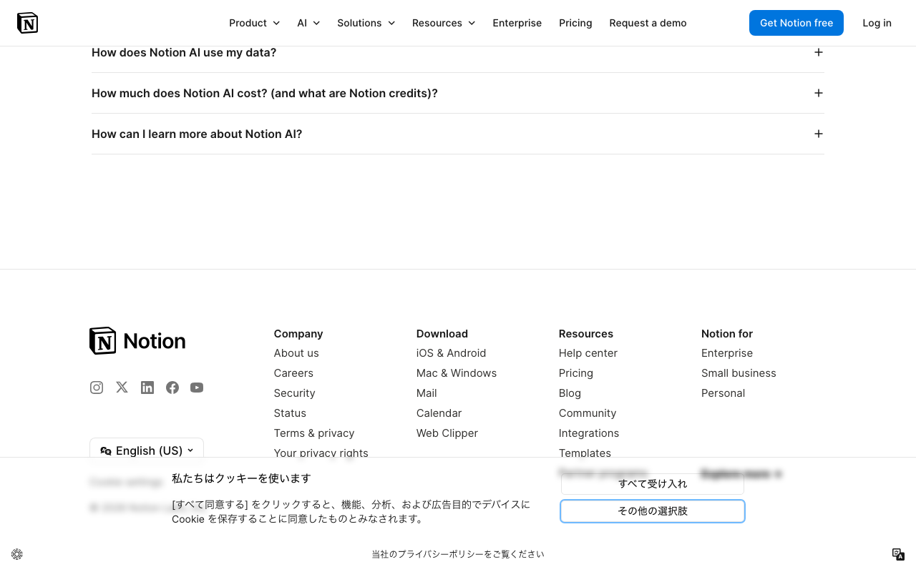Open the Terms & privacy link

click(314, 433)
